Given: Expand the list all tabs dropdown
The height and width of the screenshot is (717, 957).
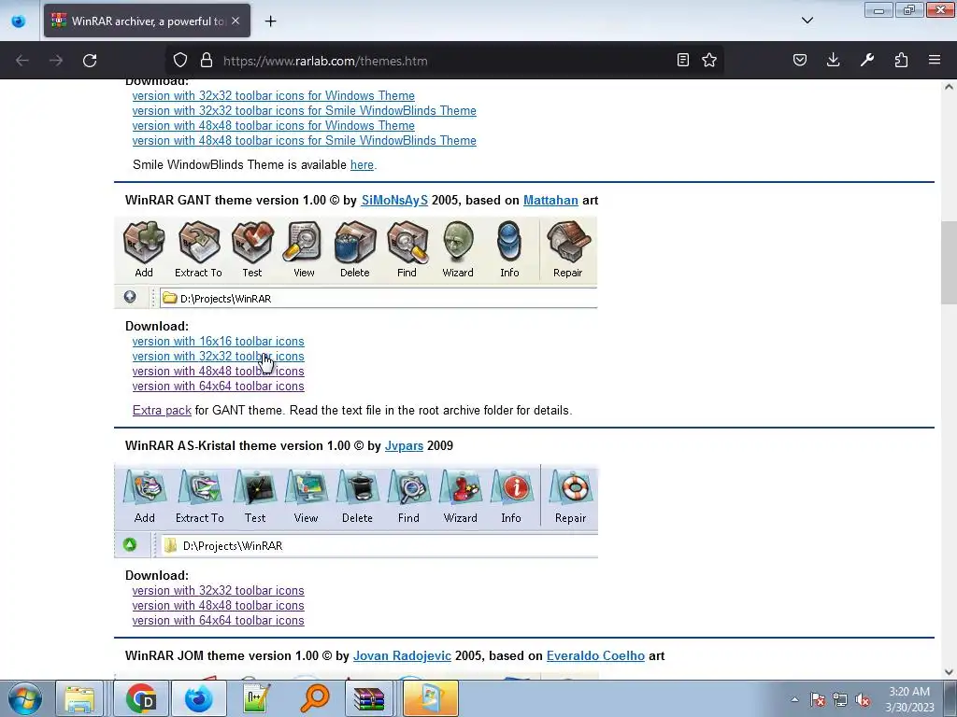Looking at the screenshot, I should 807,21.
